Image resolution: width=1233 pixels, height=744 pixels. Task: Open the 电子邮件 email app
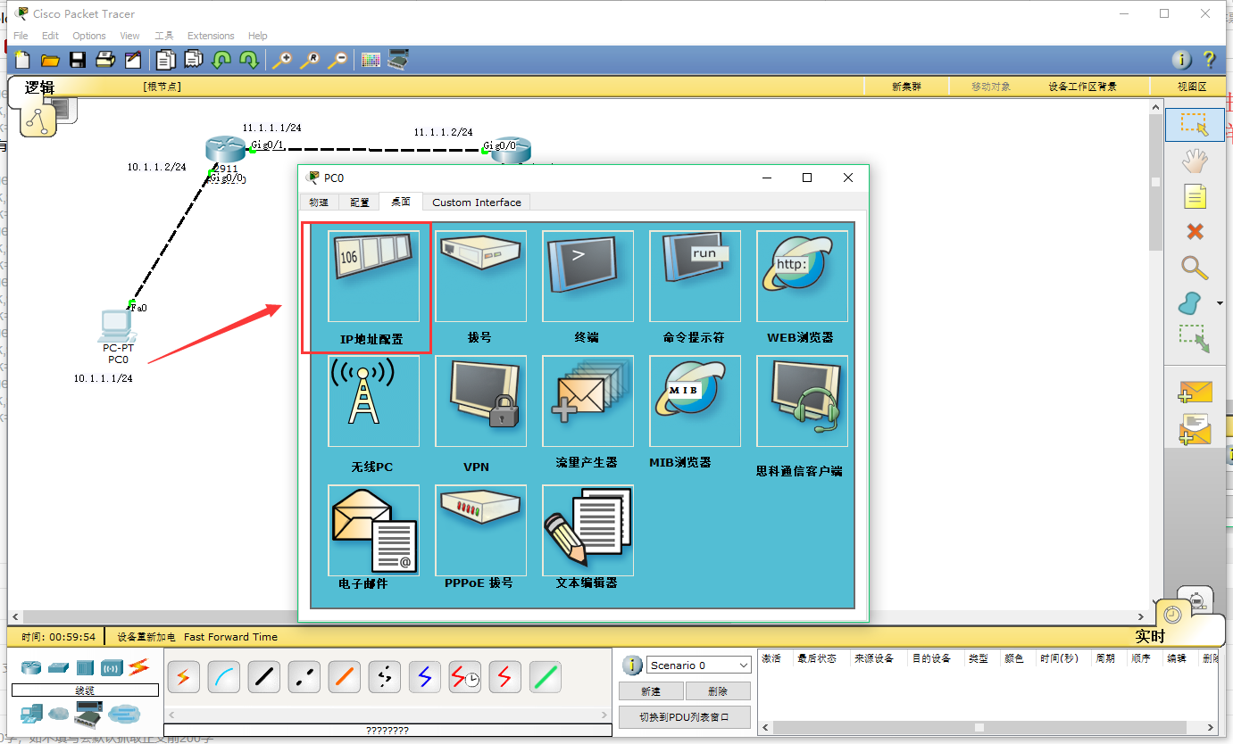click(373, 530)
